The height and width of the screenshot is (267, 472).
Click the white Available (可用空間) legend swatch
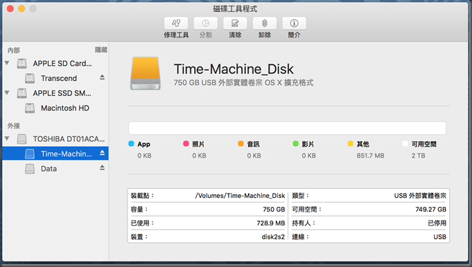[x=405, y=144]
